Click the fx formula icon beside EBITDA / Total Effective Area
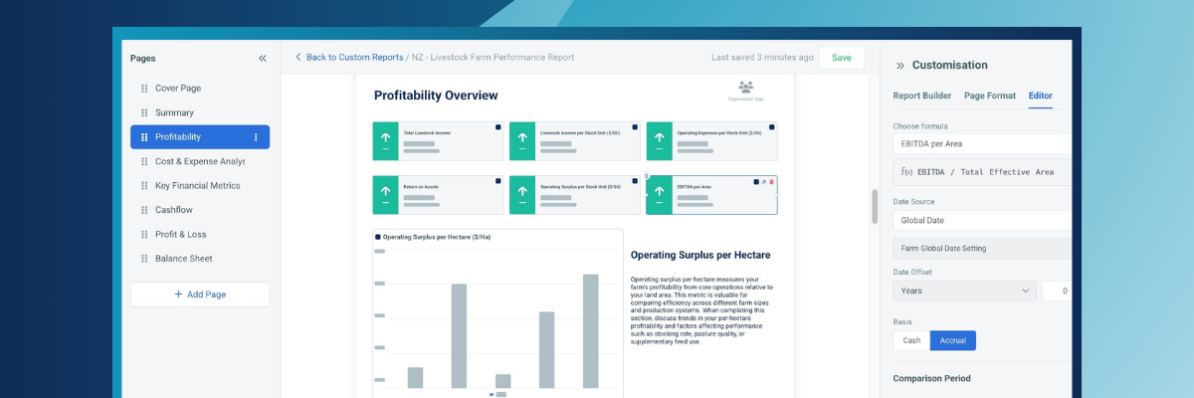 pos(906,171)
